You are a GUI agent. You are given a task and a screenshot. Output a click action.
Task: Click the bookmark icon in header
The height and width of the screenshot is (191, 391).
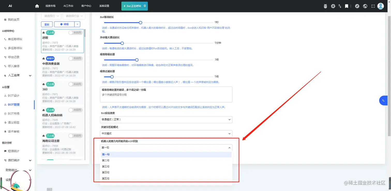[x=347, y=6]
